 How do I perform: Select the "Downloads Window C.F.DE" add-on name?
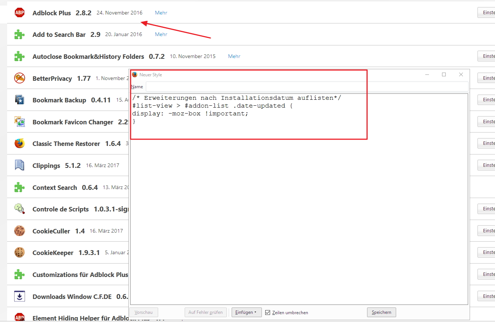pyautogui.click(x=72, y=297)
